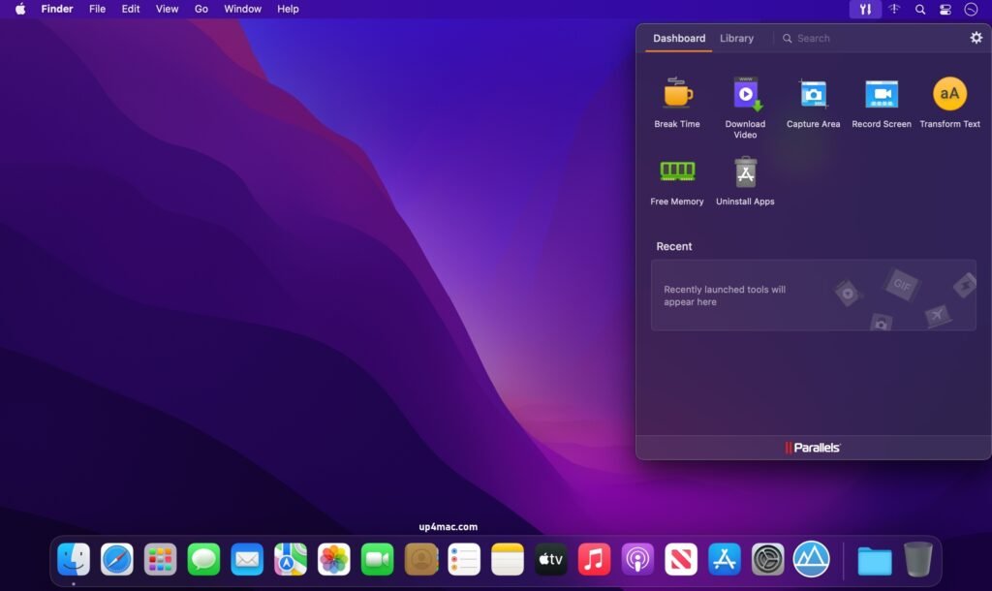Switch to the Library tab
This screenshot has width=992, height=591.
[736, 38]
